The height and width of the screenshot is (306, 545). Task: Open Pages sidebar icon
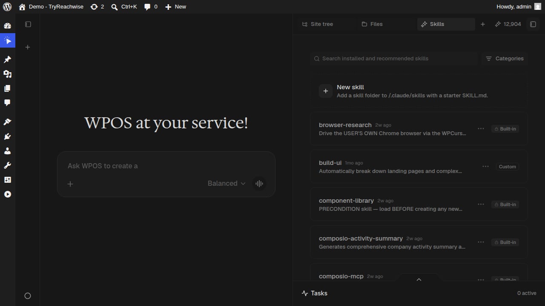(7, 88)
